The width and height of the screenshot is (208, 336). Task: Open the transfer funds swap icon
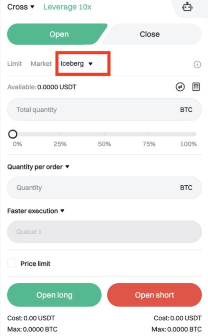point(180,87)
